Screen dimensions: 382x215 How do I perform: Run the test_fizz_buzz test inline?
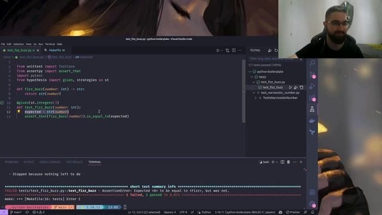(290, 87)
